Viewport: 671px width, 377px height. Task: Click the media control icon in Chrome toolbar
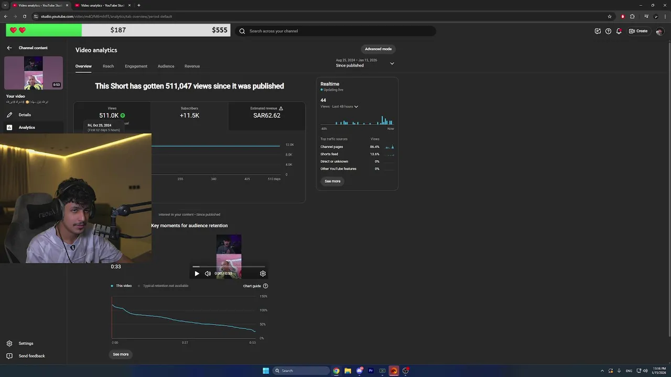[x=646, y=16]
